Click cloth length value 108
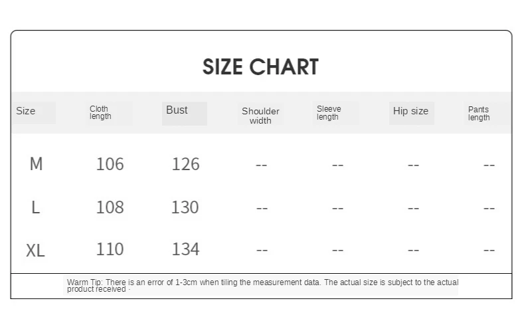Image resolution: width=524 pixels, height=325 pixels. pos(110,207)
